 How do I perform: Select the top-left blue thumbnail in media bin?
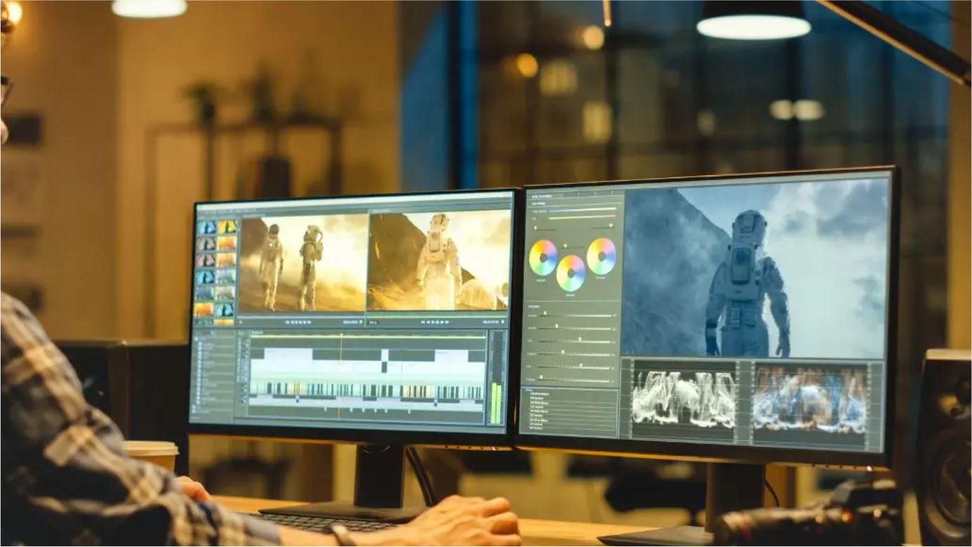(x=206, y=228)
